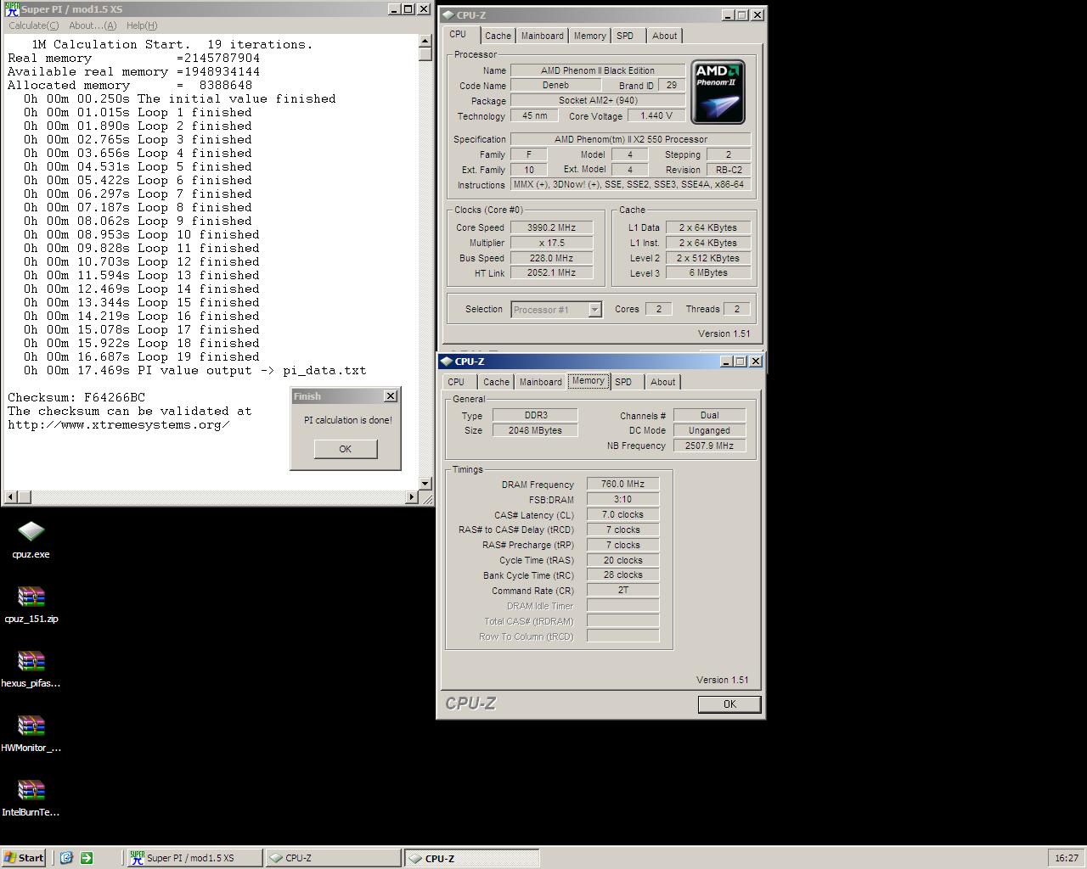
Task: Click the CAS# Latency 7.0 clocks value
Action: (622, 514)
